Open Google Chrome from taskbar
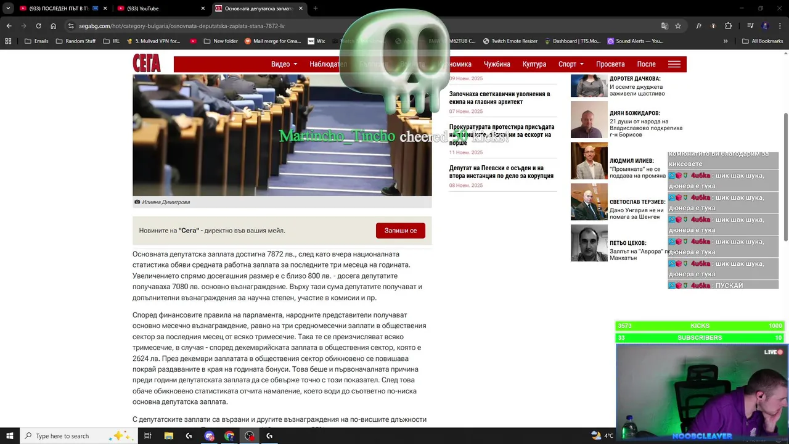Viewport: 789px width, 444px height. coord(229,435)
